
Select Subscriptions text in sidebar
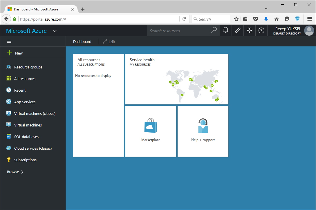26,160
